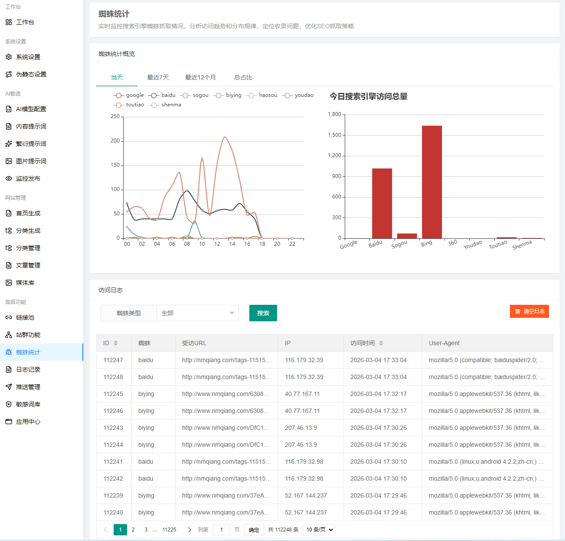
Task: Click the link pool chain icon
Action: 9,317
